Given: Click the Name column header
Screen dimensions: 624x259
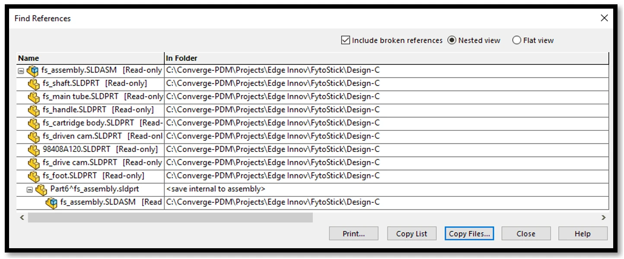Looking at the screenshot, I should pyautogui.click(x=90, y=58).
